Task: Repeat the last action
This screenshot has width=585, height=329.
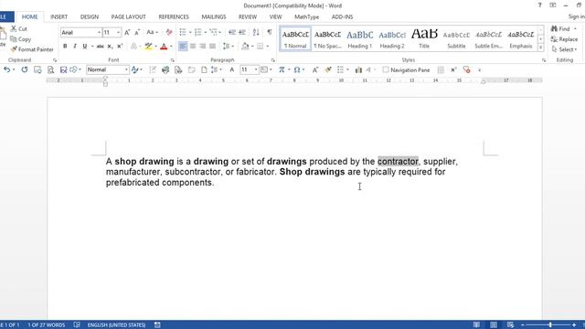Action: (x=25, y=69)
